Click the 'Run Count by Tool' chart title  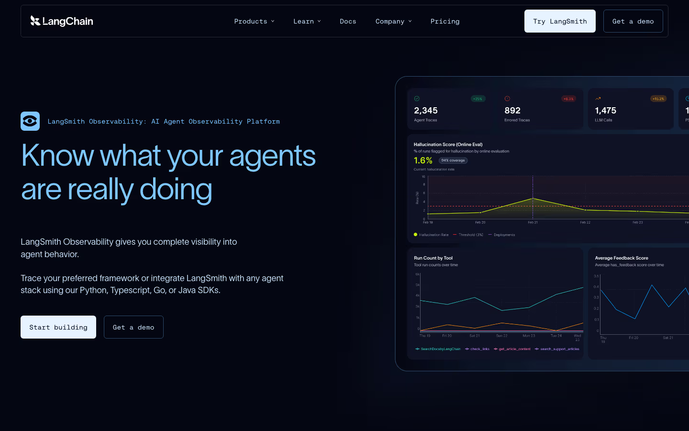tap(433, 258)
